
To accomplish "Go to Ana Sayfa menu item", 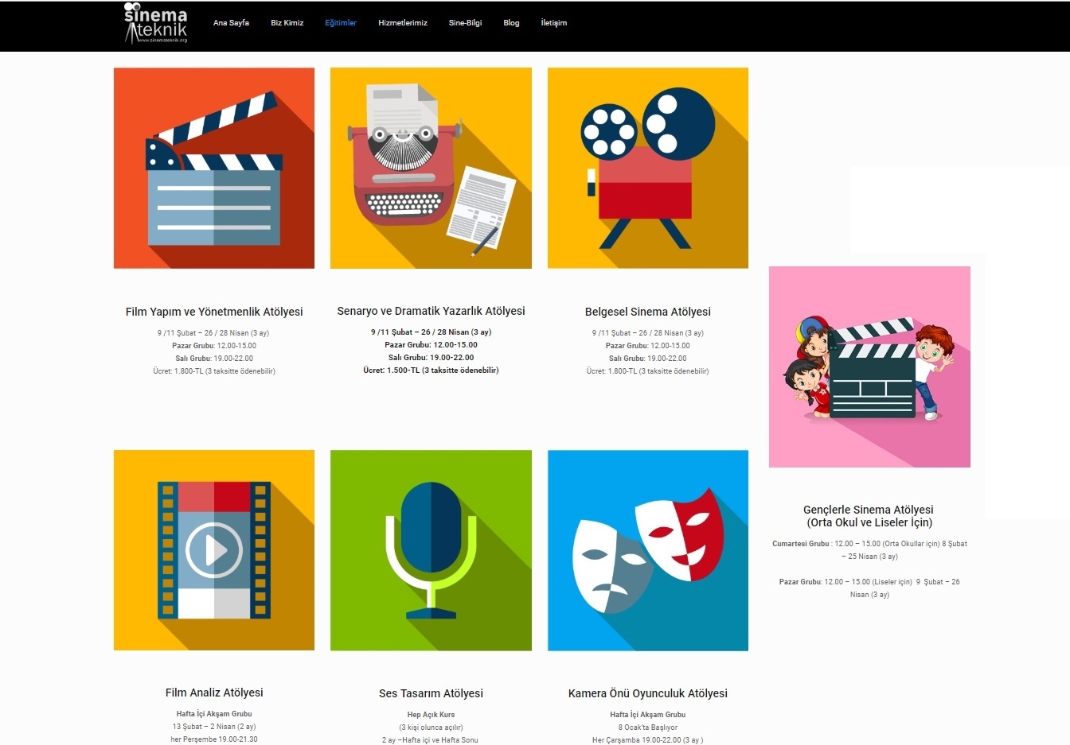I will point(231,23).
